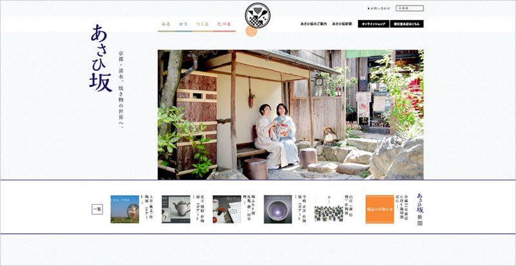Open the white dotted plate exhibition thumbnail
516x266 pixels.
click(226, 209)
